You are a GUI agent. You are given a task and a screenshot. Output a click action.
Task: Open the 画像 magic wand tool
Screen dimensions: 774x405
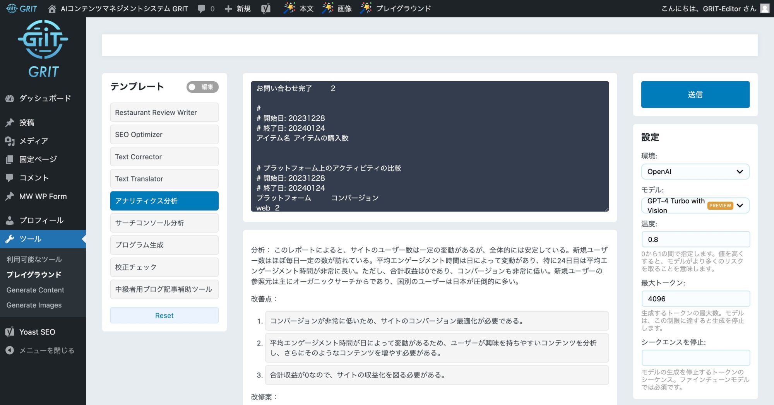coord(337,9)
